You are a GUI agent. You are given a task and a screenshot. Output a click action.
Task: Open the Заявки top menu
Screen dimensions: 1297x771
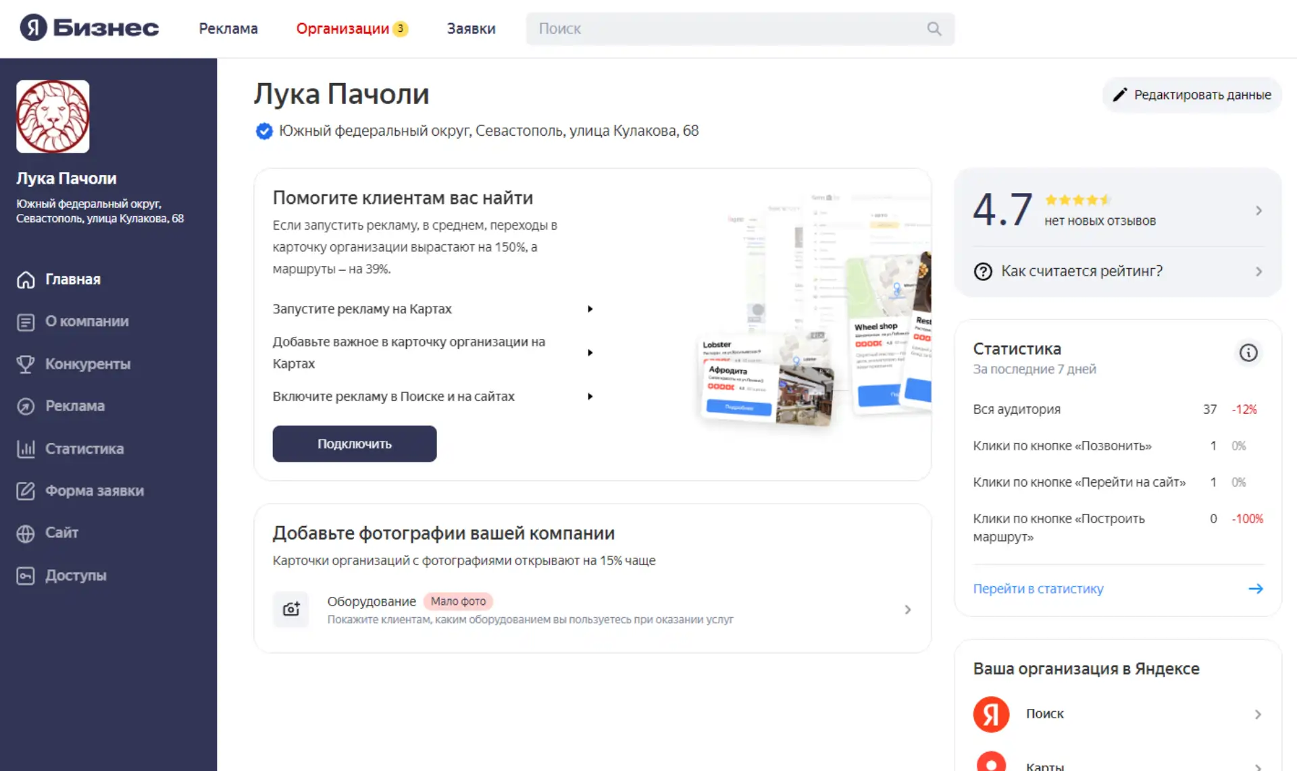[x=471, y=28]
